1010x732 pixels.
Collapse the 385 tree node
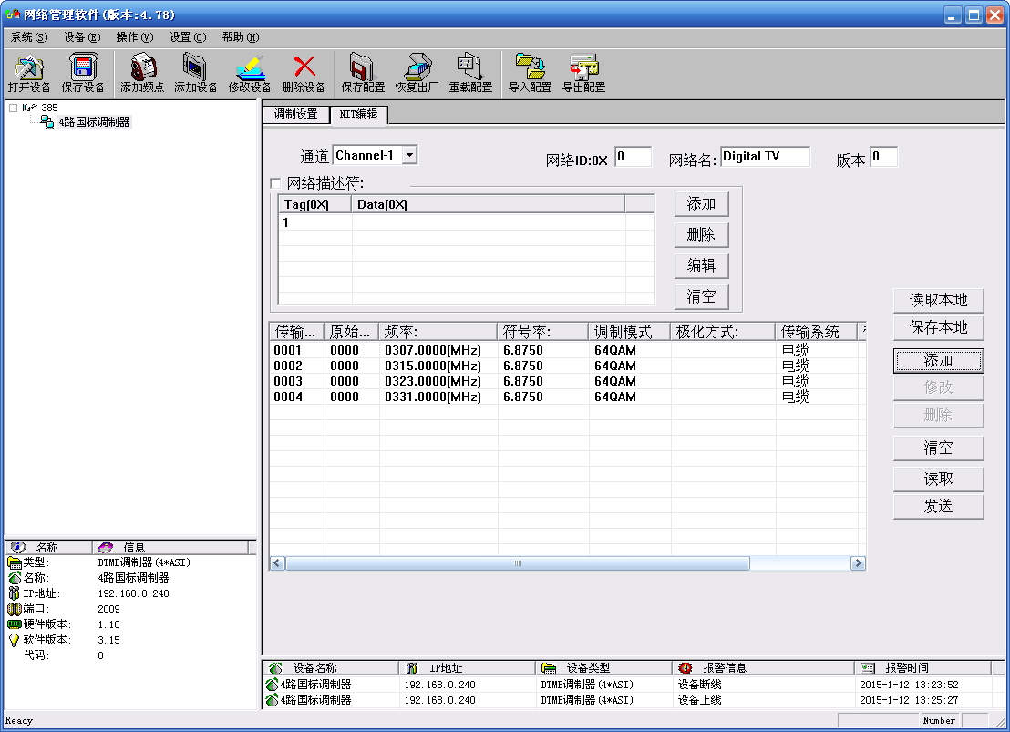13,108
